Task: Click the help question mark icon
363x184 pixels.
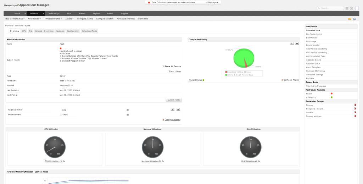Action: point(351,8)
